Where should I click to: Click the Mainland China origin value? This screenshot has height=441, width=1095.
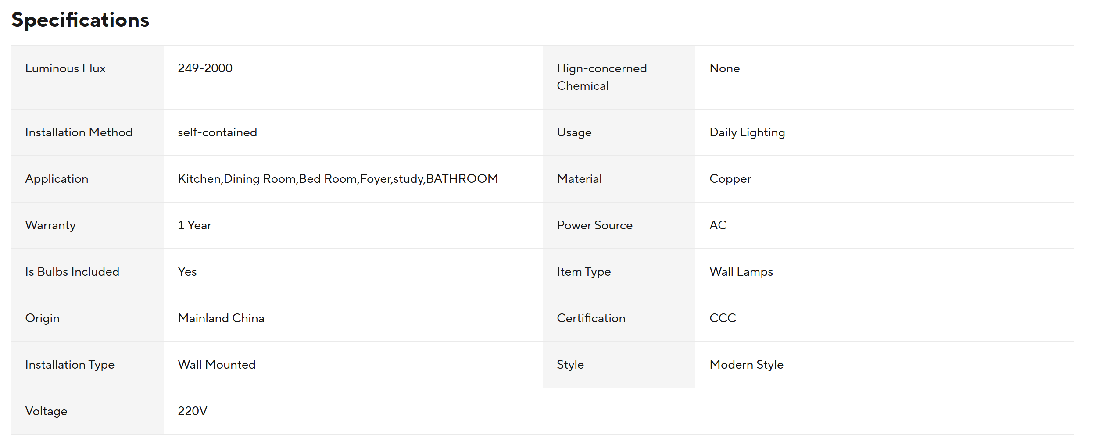pos(221,318)
